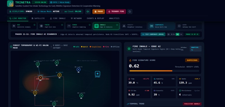The image size is (225, 107).
Task: Select the VERIFY Neighbour Consensus card
Action: coord(134,26)
